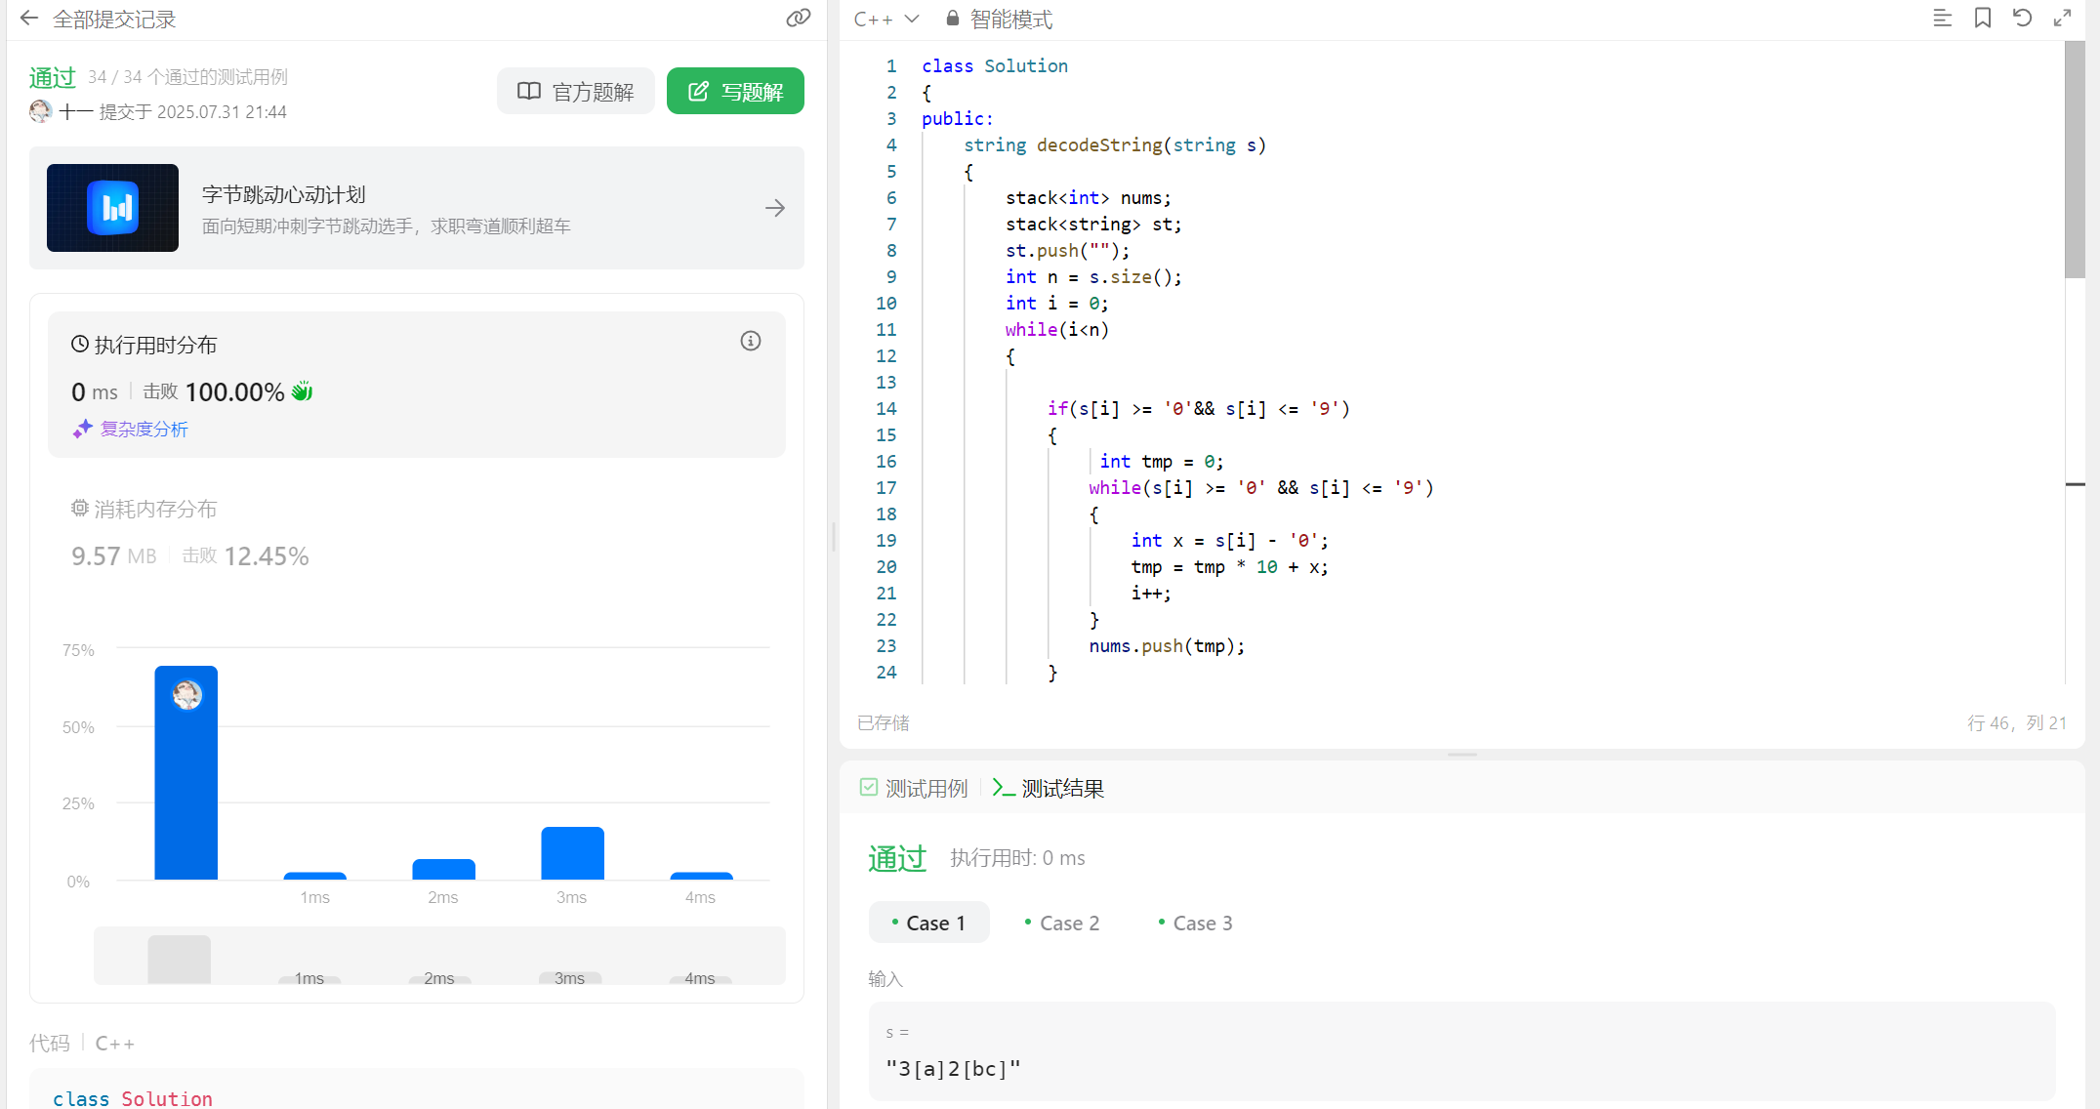Click the green 写题解 button

(735, 92)
